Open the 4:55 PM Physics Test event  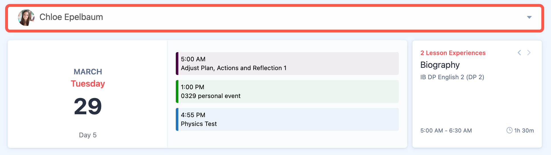tap(287, 119)
